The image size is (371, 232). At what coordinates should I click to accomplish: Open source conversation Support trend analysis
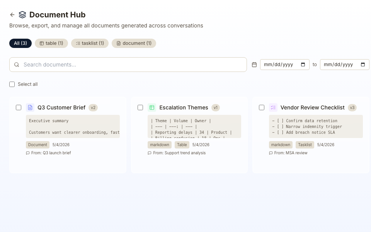coord(179,153)
